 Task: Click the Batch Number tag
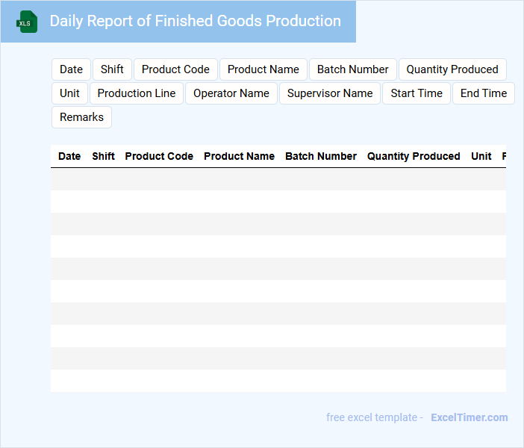[x=352, y=69]
